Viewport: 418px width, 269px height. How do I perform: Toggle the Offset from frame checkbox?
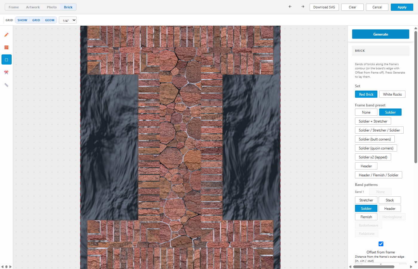click(x=381, y=244)
